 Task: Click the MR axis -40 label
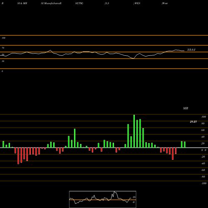click(203, 163)
